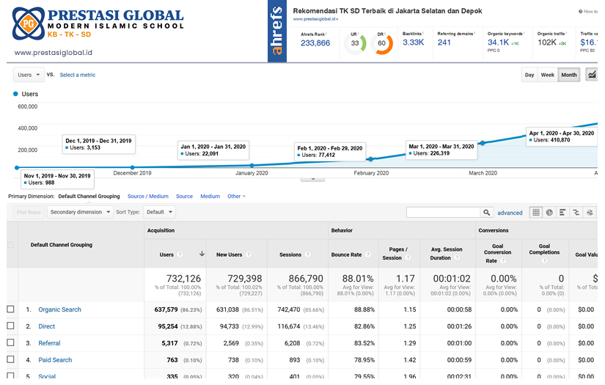Tick the Social row checkbox

[x=11, y=375]
